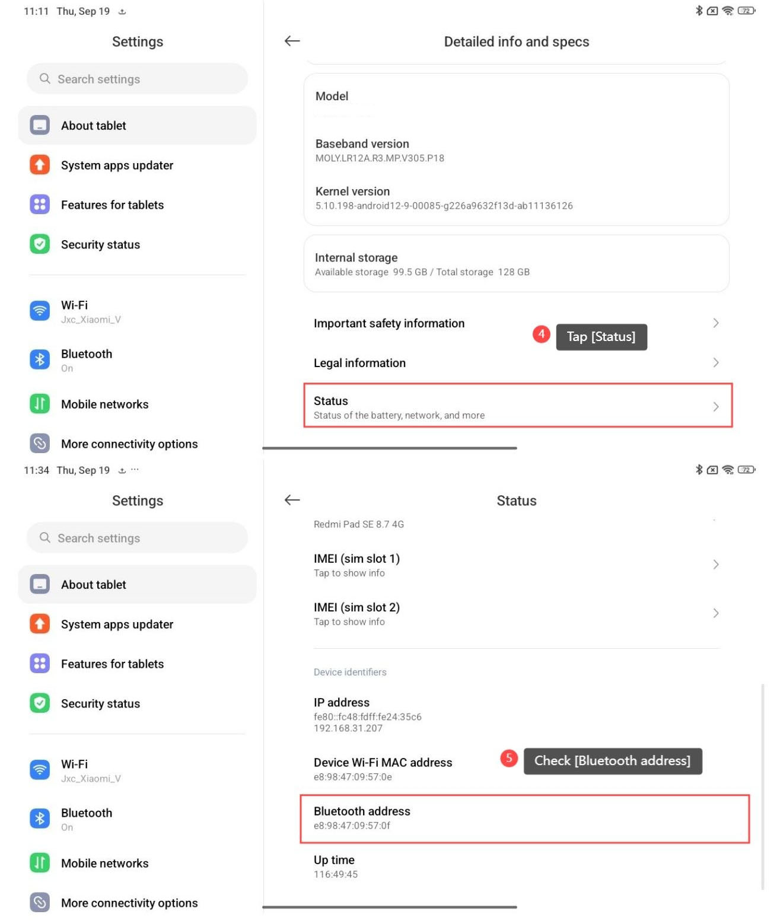Image resolution: width=780 pixels, height=924 pixels.
Task: Open the Mobile networks icon in the 11:34 sidebar
Action: [40, 862]
